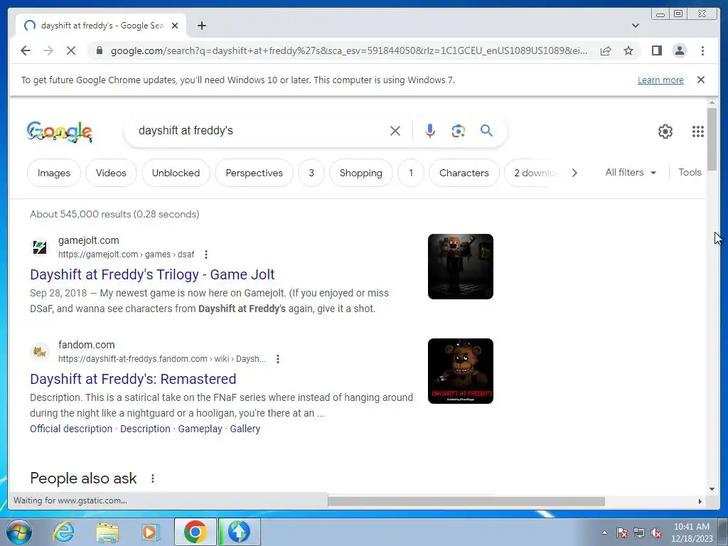
Task: Stop loading the page
Action: pyautogui.click(x=71, y=50)
